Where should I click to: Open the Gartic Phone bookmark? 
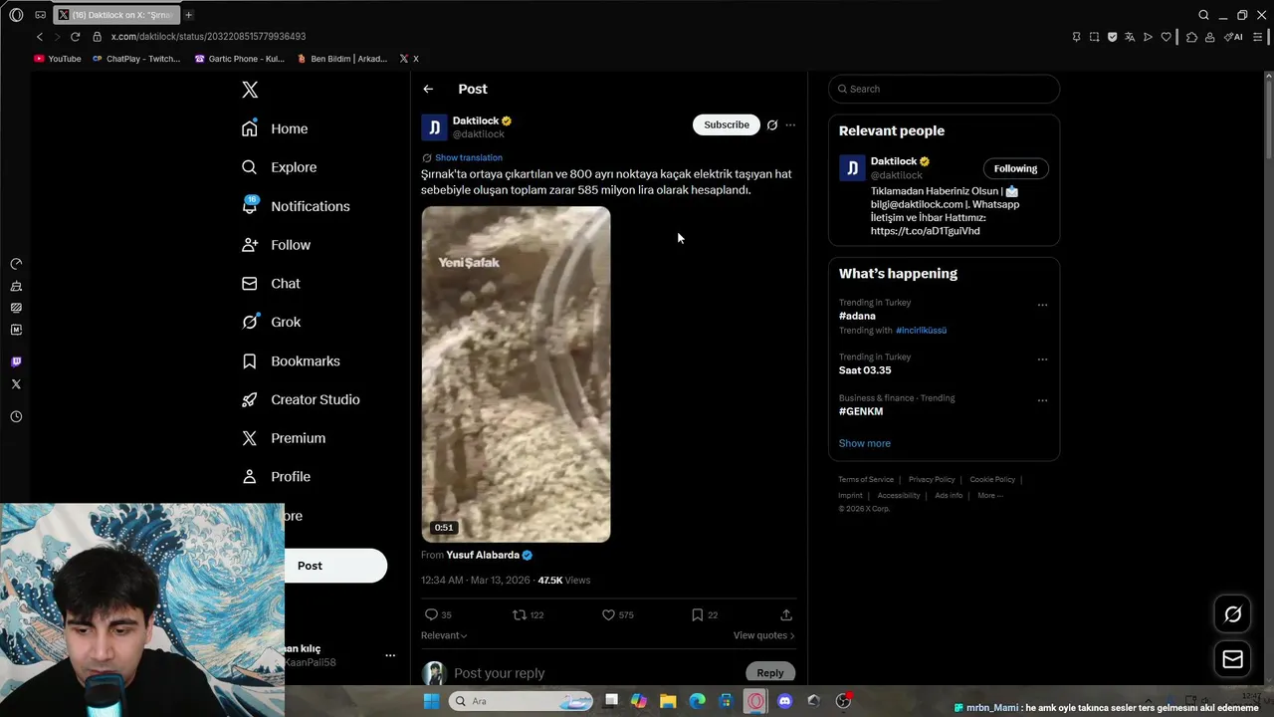pos(240,59)
